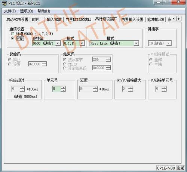187x172 pixels.
Task: Click the PC链接单元号 value field
Action: [159, 89]
